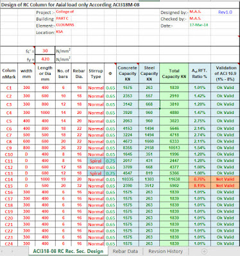The image size is (240, 256).
Task: Click the 'D' width cell in row C10
Action: (26, 154)
